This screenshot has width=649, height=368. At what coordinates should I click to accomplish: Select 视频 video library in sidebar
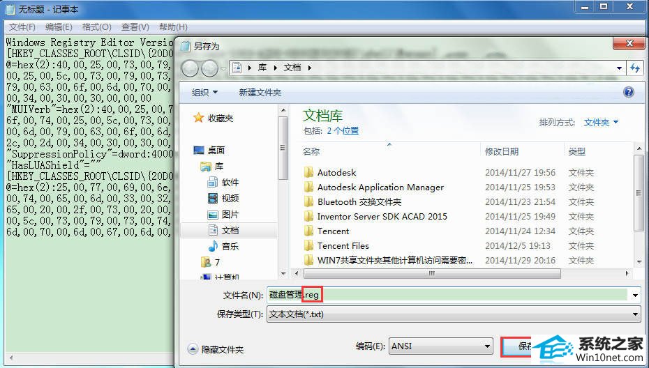230,198
